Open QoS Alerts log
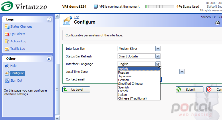 (18, 34)
